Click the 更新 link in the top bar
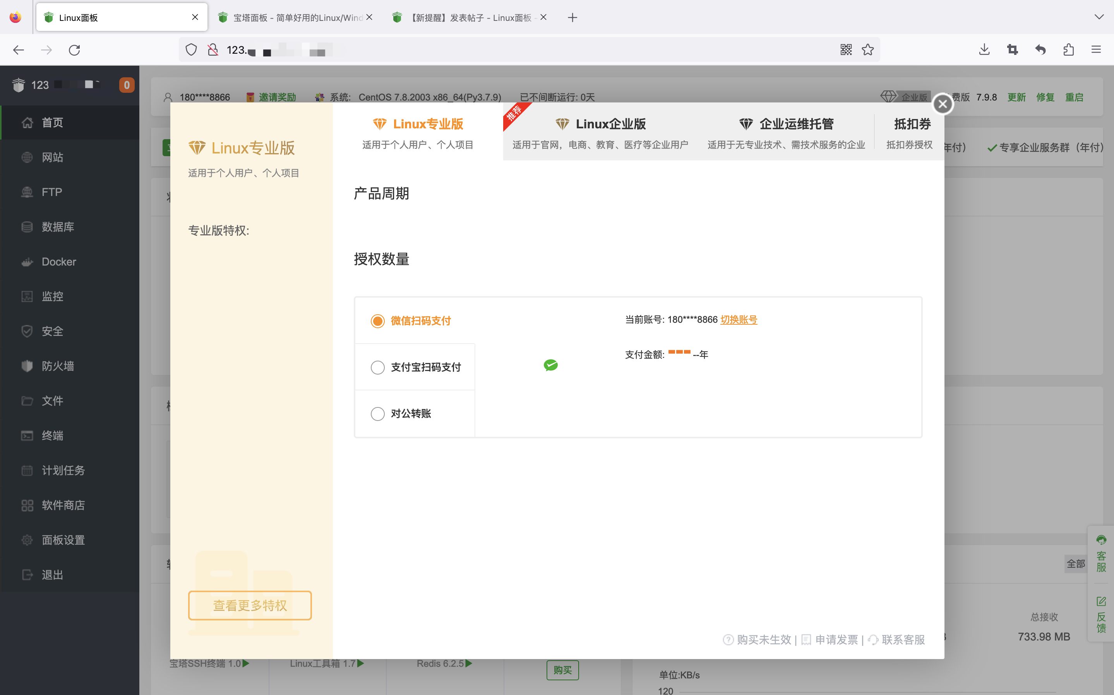This screenshot has width=1114, height=695. tap(1016, 97)
